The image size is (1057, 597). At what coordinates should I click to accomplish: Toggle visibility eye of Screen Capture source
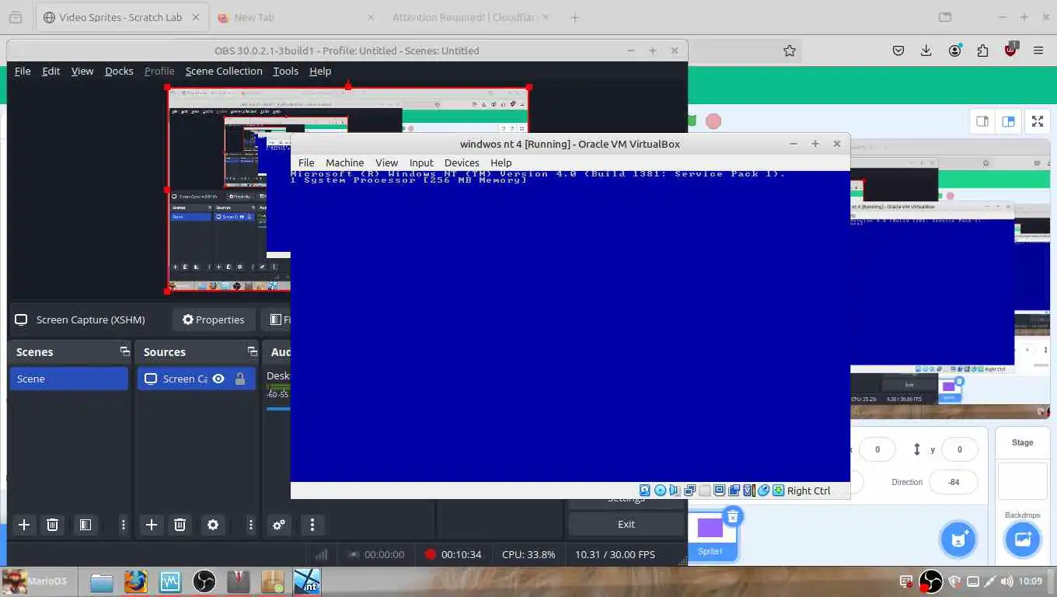[x=218, y=379]
